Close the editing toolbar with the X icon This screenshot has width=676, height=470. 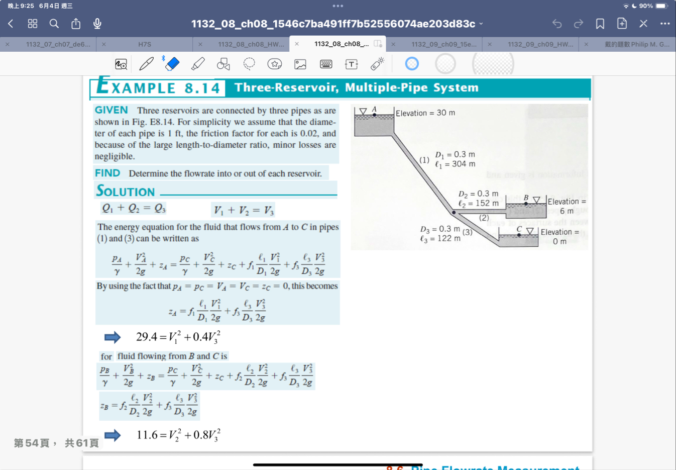(x=643, y=24)
